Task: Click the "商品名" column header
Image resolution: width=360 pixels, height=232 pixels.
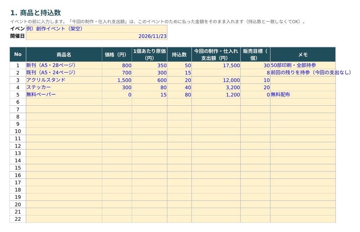Action: (64, 54)
